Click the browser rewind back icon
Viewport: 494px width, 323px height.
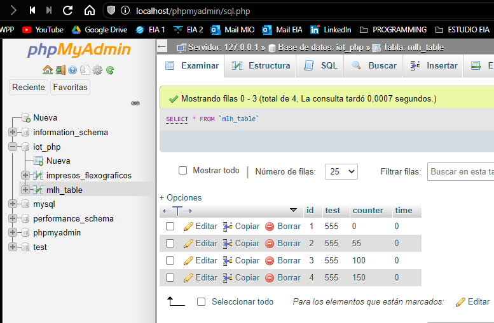click(32, 11)
